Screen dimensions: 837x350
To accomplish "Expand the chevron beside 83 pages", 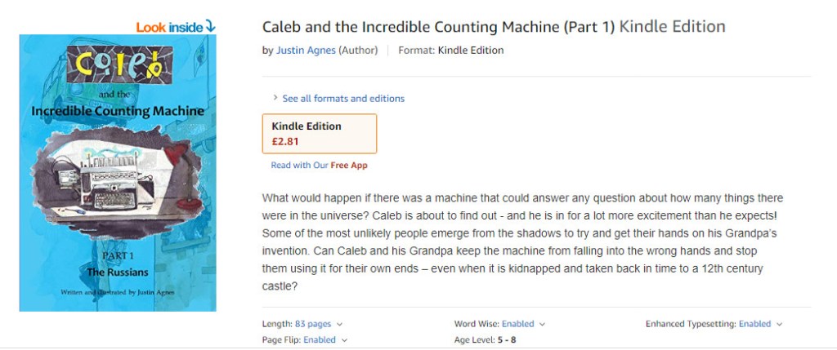I will pos(339,324).
